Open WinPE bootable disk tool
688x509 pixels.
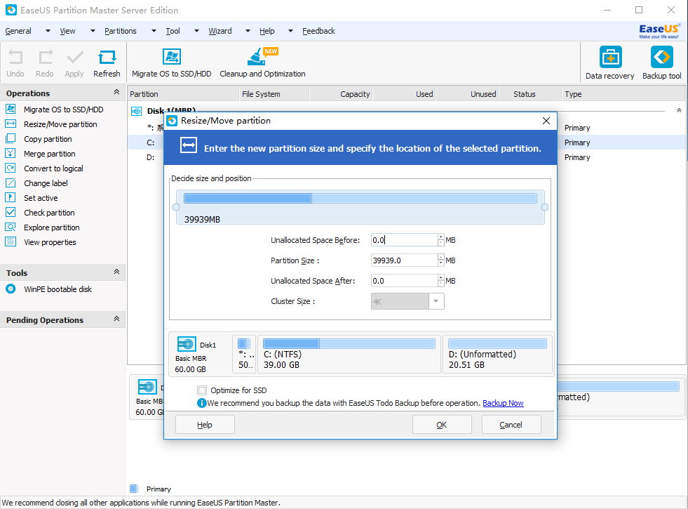(58, 289)
